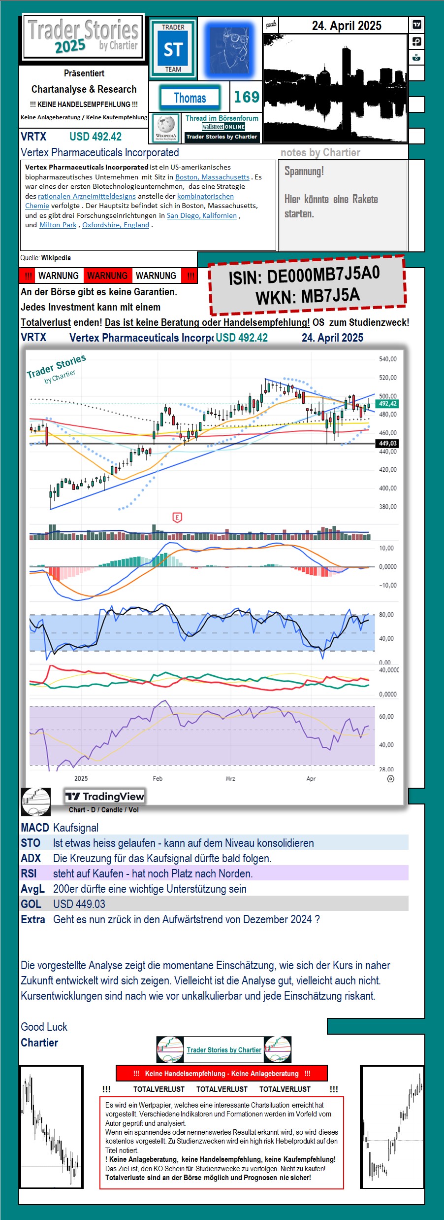Click the looped P icon under TradingView icon
Screen dimensions: 444x1220
point(416,41)
